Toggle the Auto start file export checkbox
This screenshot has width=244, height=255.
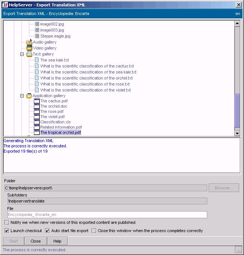(x=47, y=231)
